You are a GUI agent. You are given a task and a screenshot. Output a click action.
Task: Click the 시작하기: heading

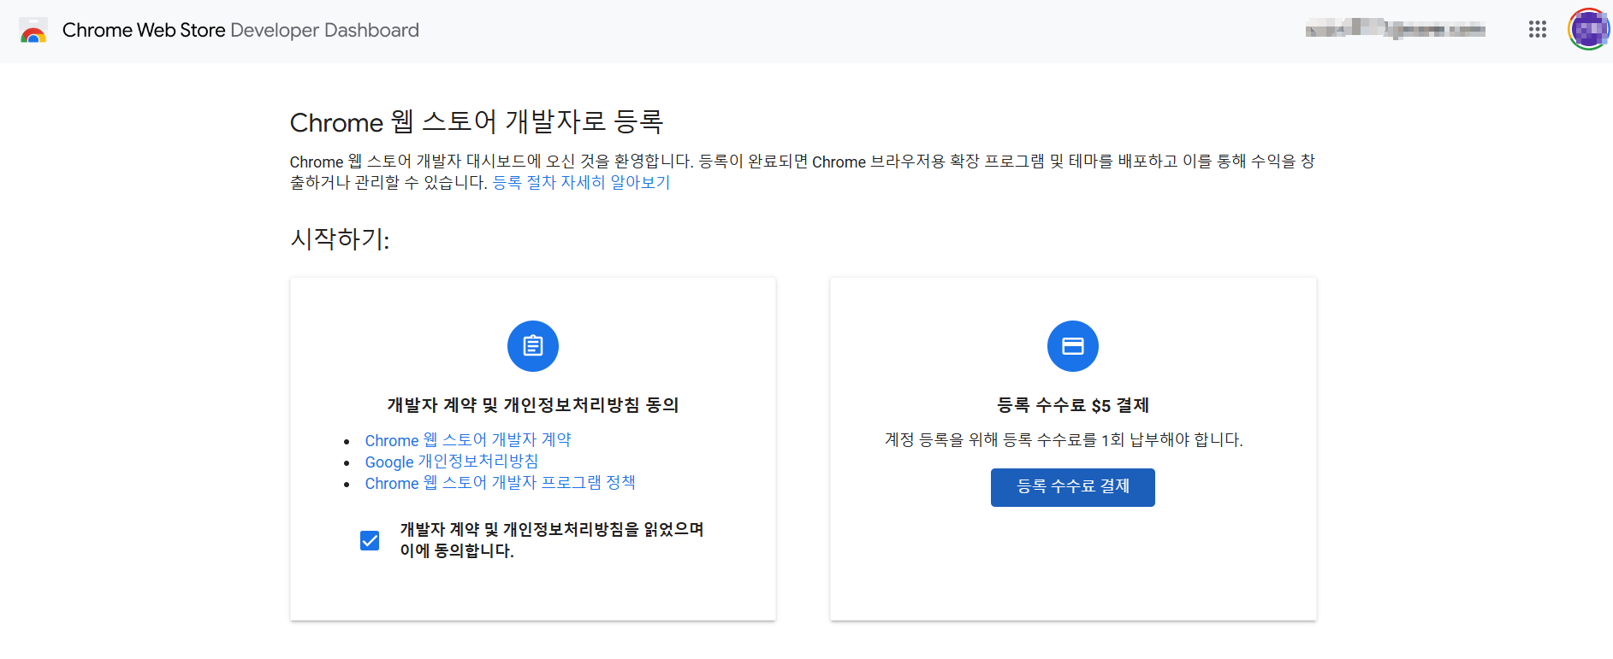coord(340,238)
